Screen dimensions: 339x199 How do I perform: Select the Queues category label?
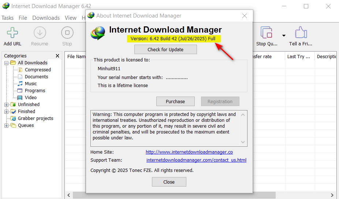[26, 125]
